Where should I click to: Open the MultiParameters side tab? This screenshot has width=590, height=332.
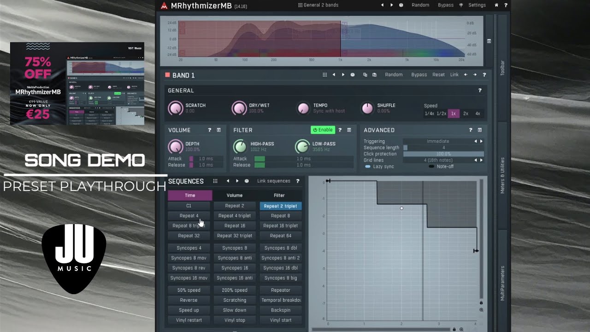(x=502, y=283)
